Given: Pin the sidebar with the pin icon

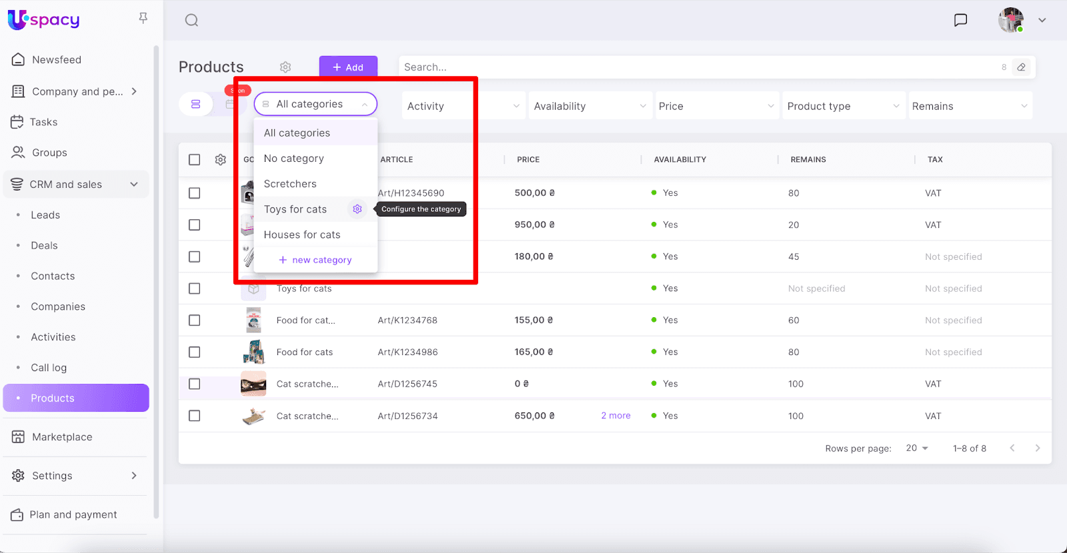Looking at the screenshot, I should [143, 18].
